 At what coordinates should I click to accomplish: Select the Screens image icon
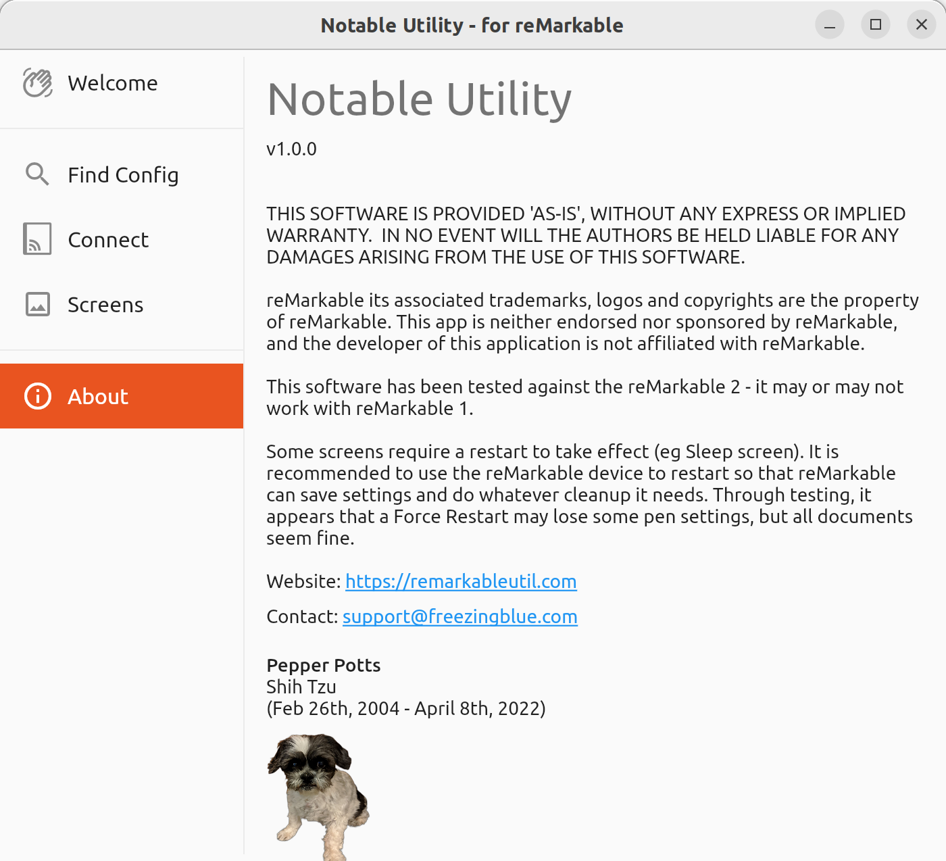(x=37, y=304)
